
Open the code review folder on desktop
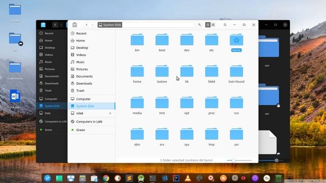point(15,67)
